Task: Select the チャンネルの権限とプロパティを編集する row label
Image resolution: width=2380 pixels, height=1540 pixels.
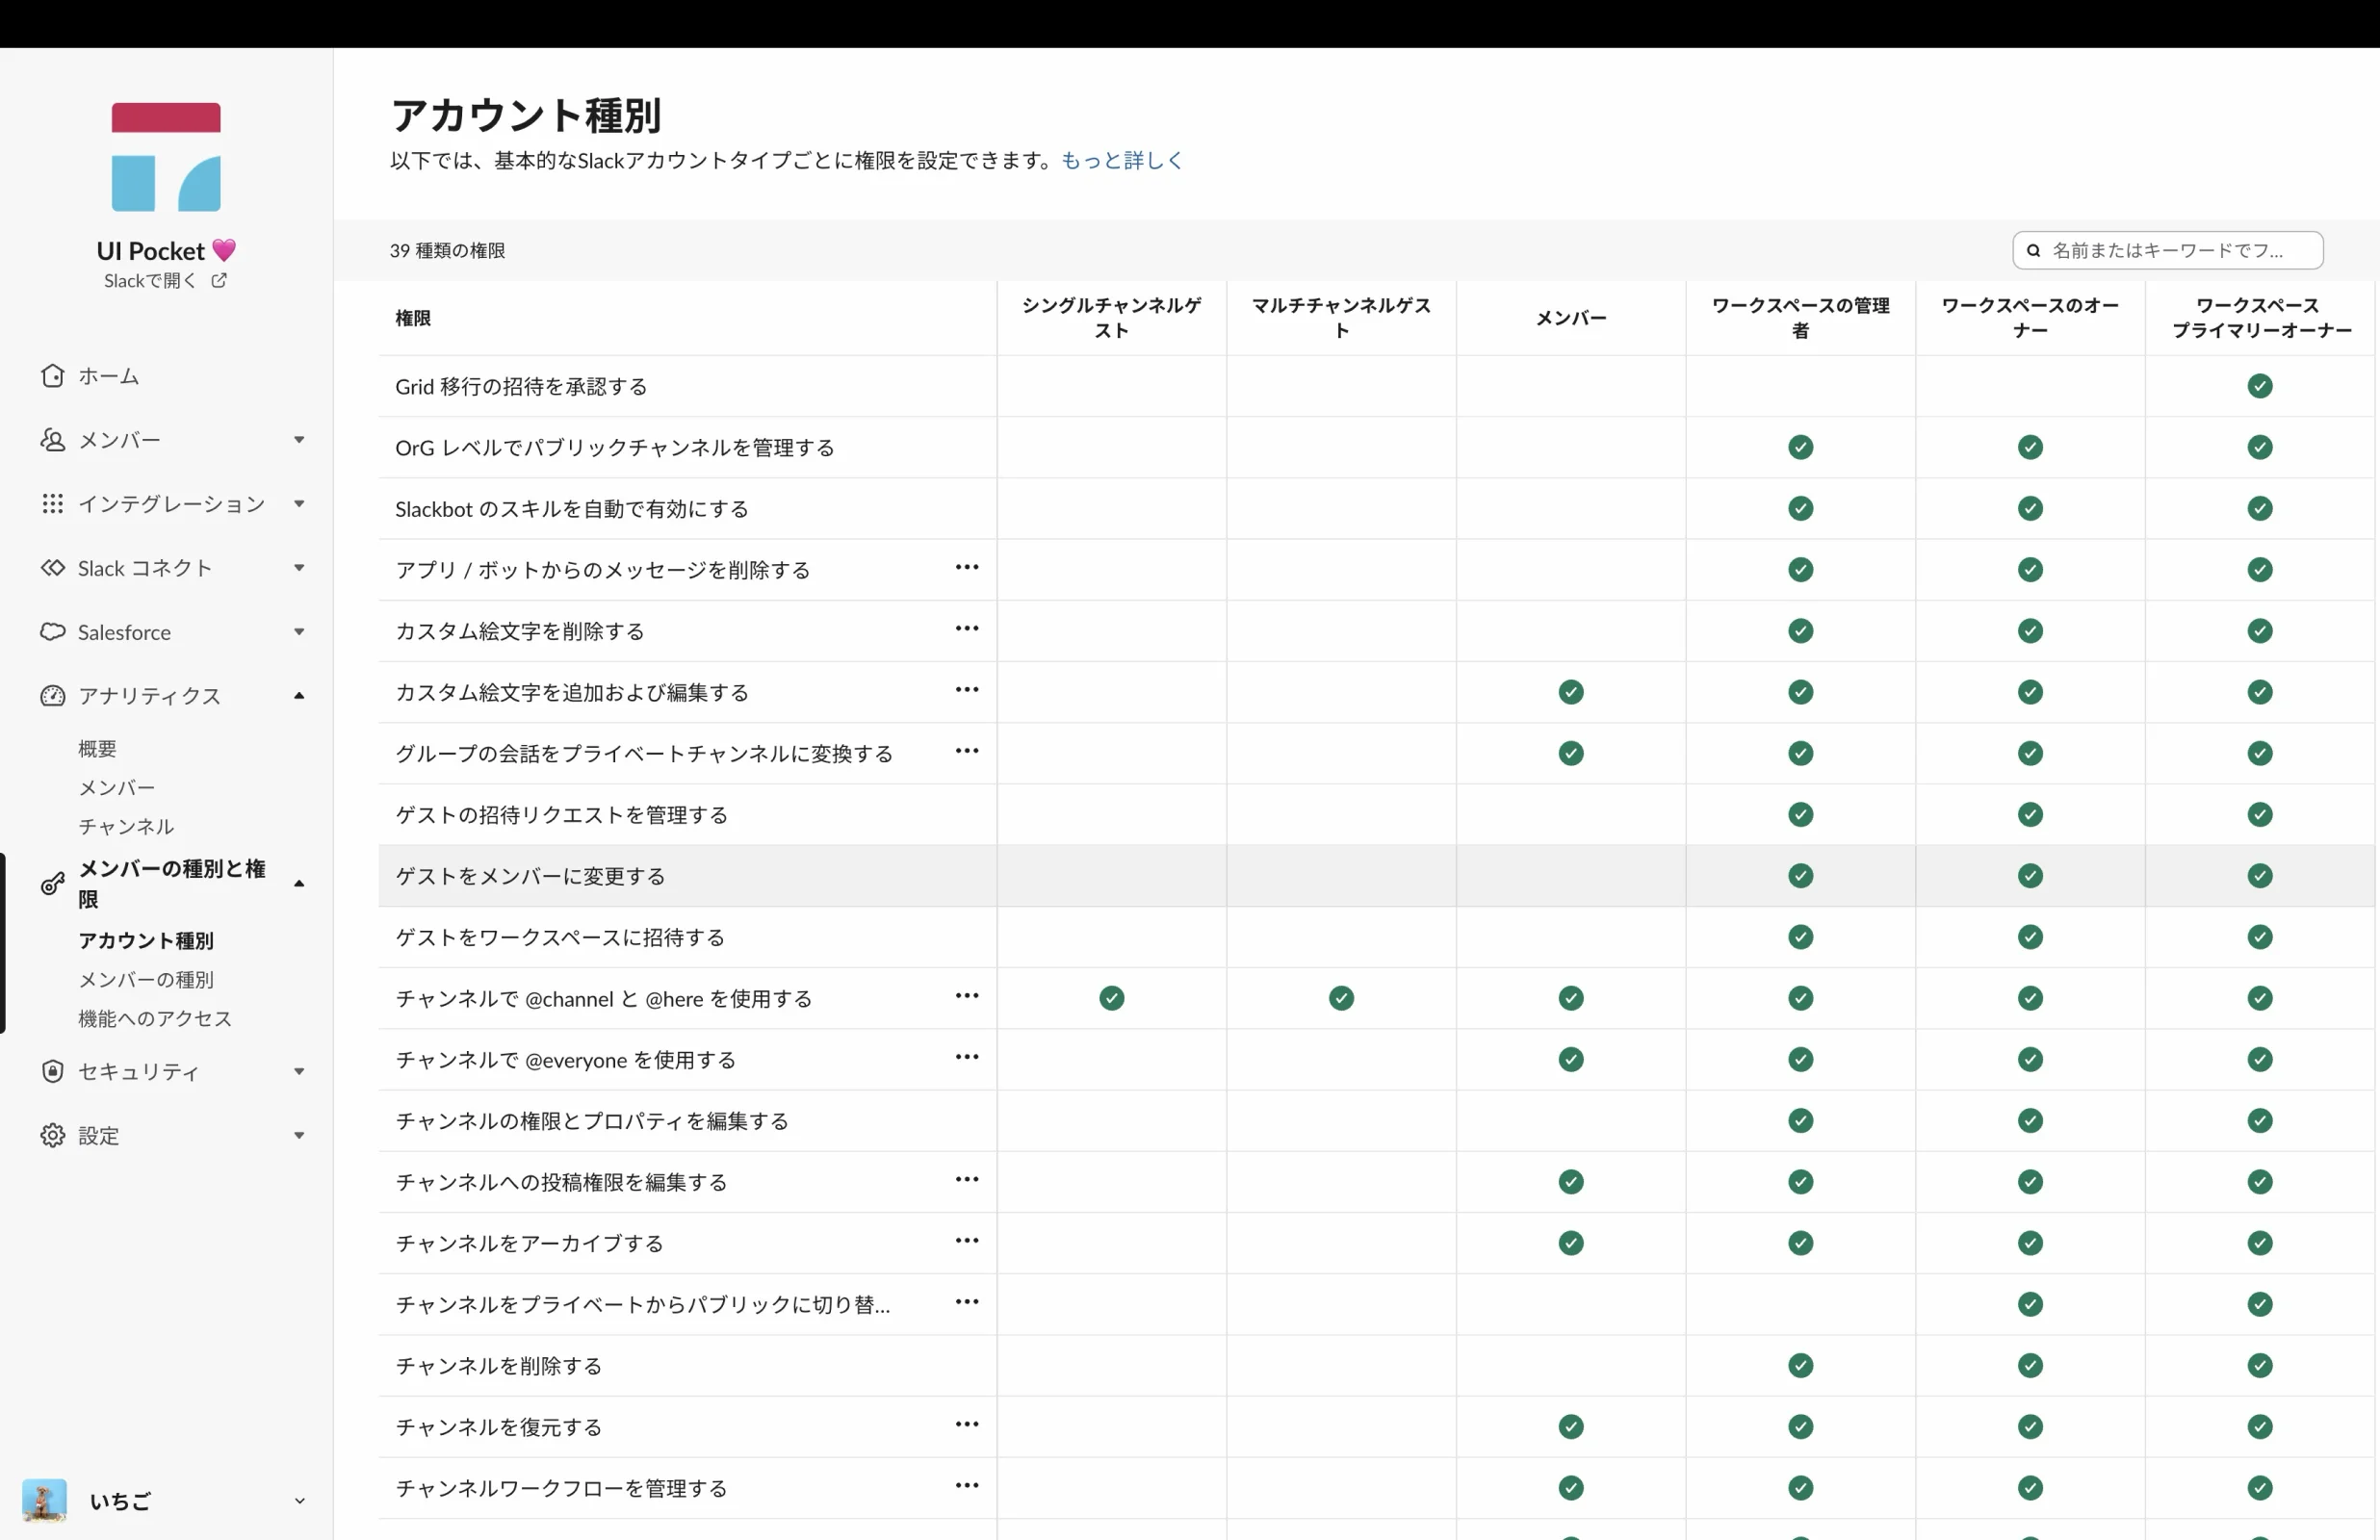Action: click(592, 1121)
